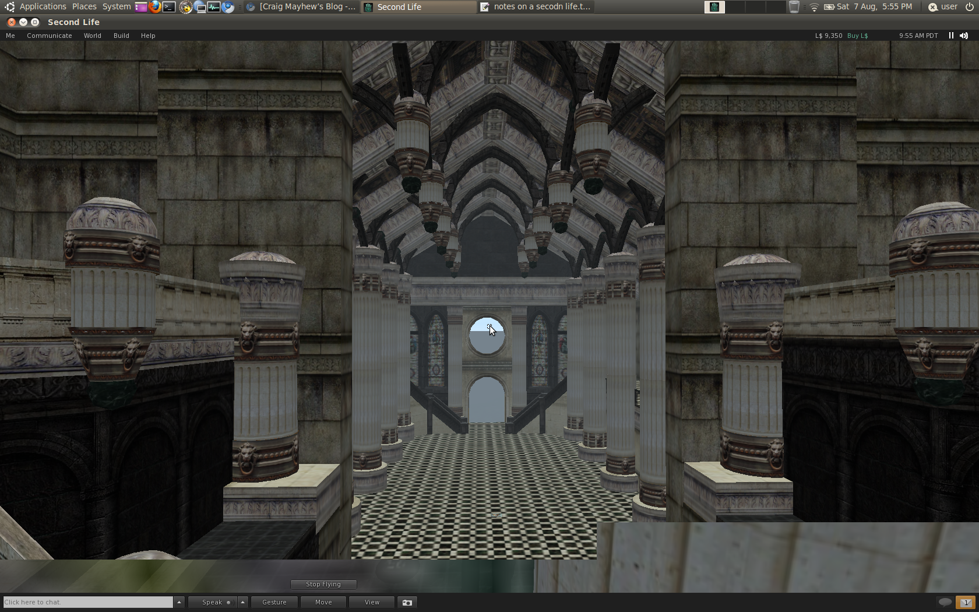
Task: Open the chat bubble conversations icon
Action: [945, 602]
